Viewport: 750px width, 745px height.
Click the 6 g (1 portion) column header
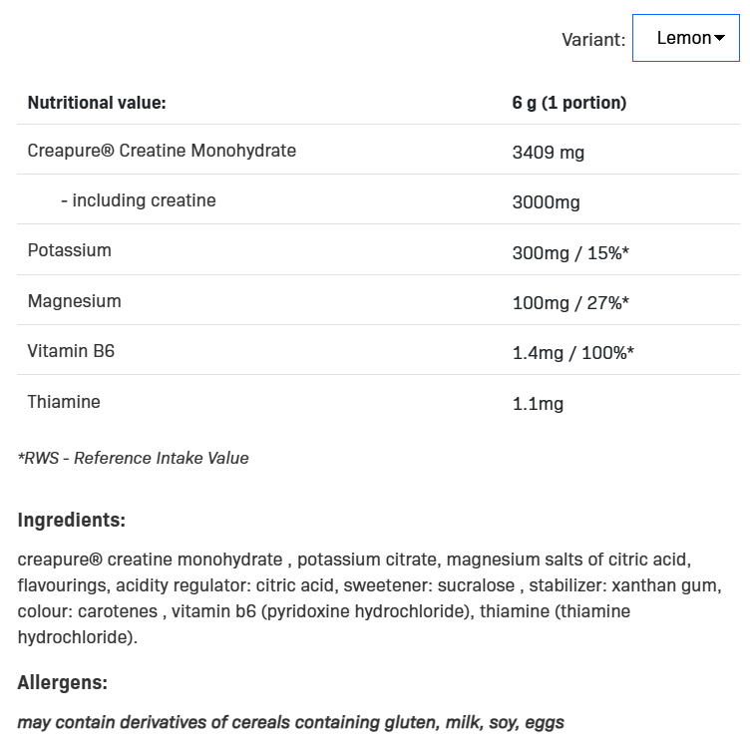569,103
